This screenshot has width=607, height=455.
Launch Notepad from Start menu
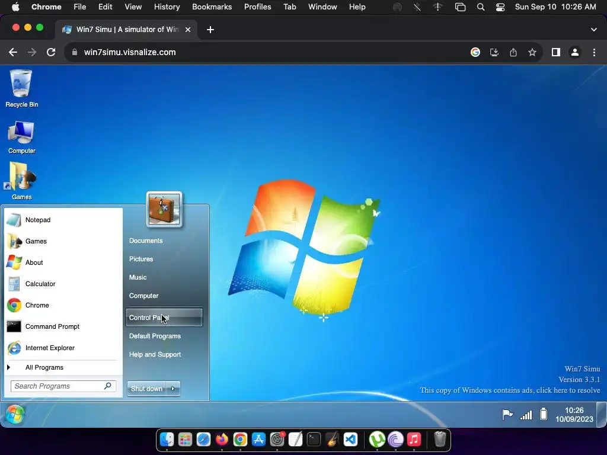click(x=62, y=220)
